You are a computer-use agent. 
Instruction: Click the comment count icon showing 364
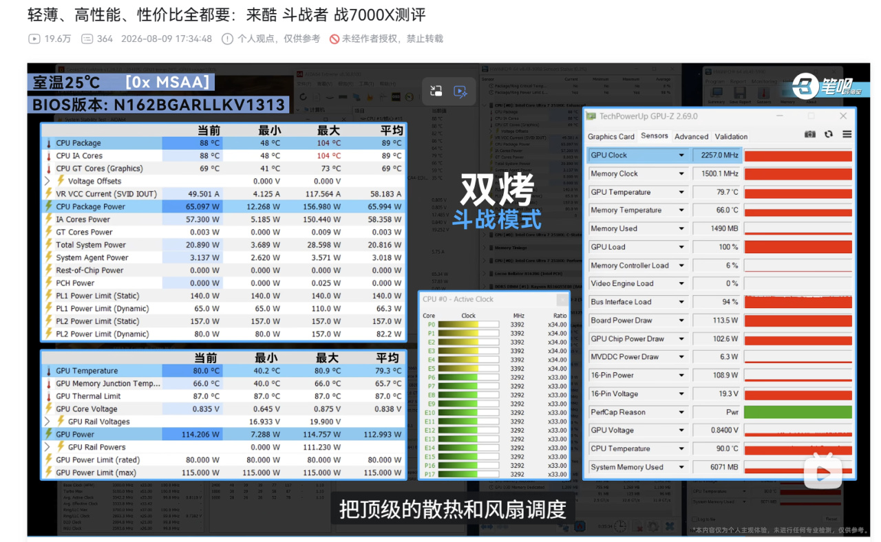click(x=87, y=39)
